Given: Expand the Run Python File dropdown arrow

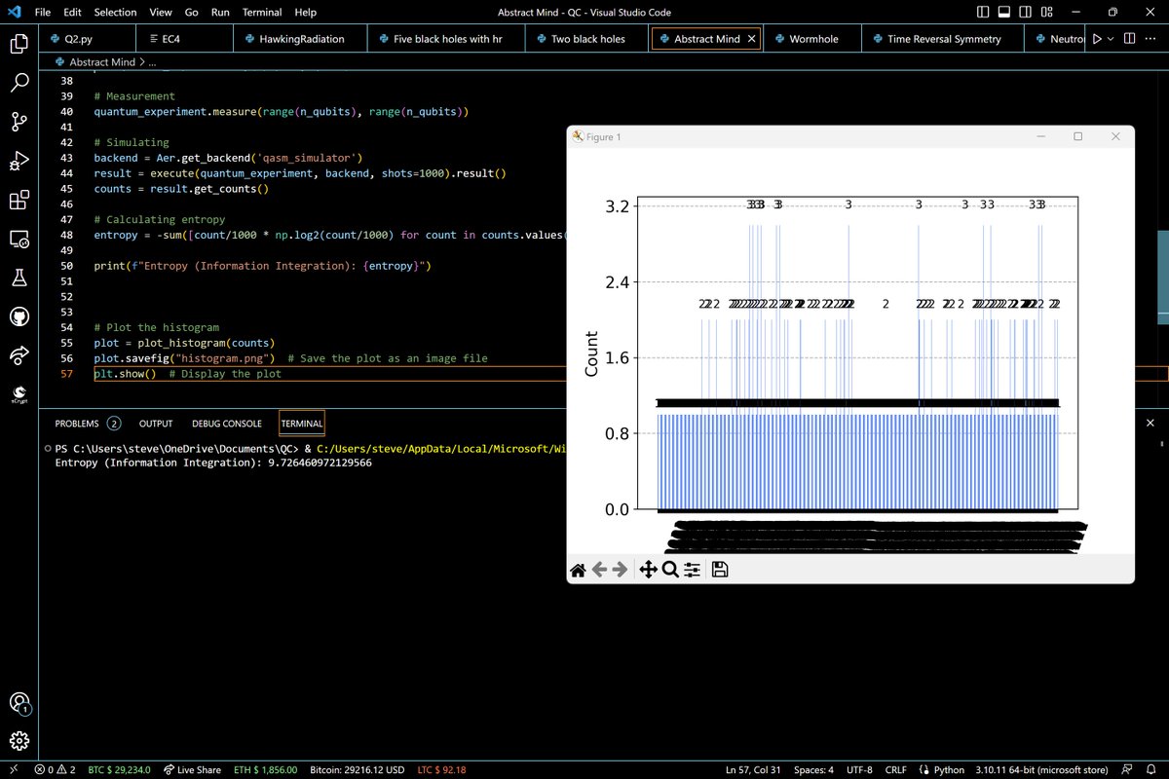Looking at the screenshot, I should coord(1112,39).
